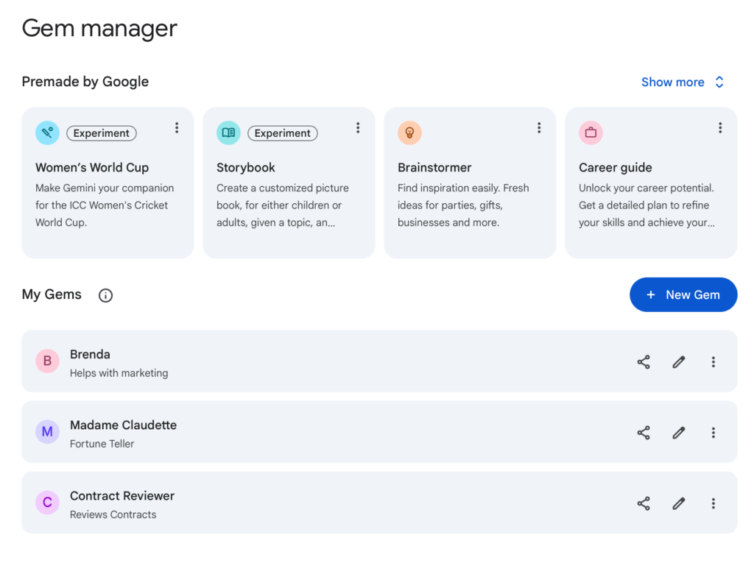The height and width of the screenshot is (566, 754).
Task: Click the Contract Reviewer avatar letter C
Action: 47,503
